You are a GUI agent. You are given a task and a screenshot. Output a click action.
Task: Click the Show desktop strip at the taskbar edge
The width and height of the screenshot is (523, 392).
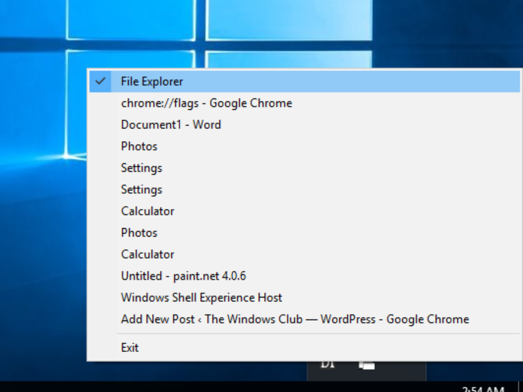click(x=520, y=387)
